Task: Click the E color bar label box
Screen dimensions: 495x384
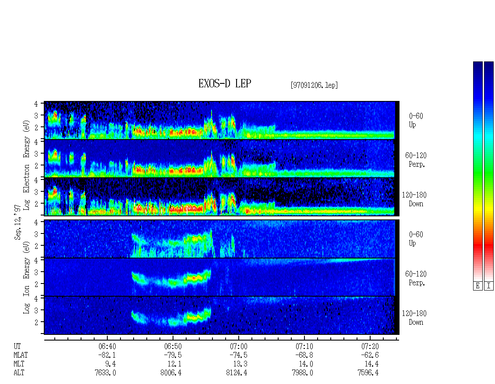Action: click(477, 286)
